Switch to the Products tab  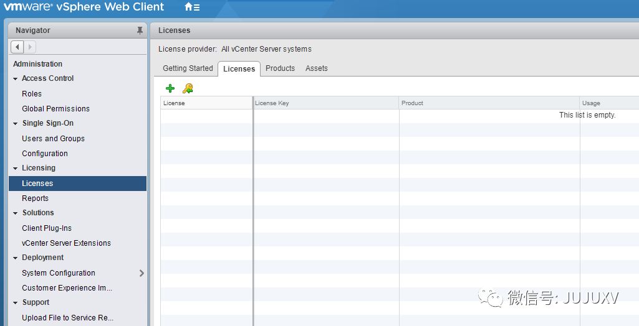pyautogui.click(x=281, y=68)
